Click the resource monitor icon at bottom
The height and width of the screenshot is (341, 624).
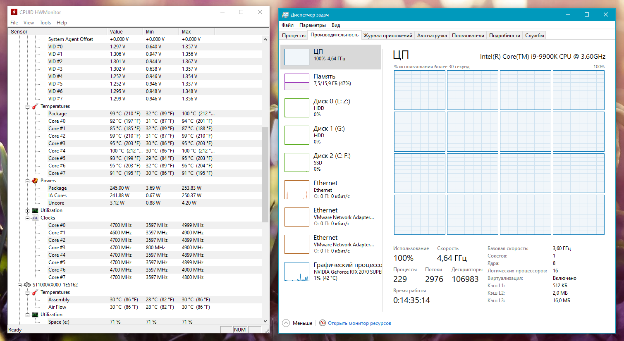coord(323,323)
